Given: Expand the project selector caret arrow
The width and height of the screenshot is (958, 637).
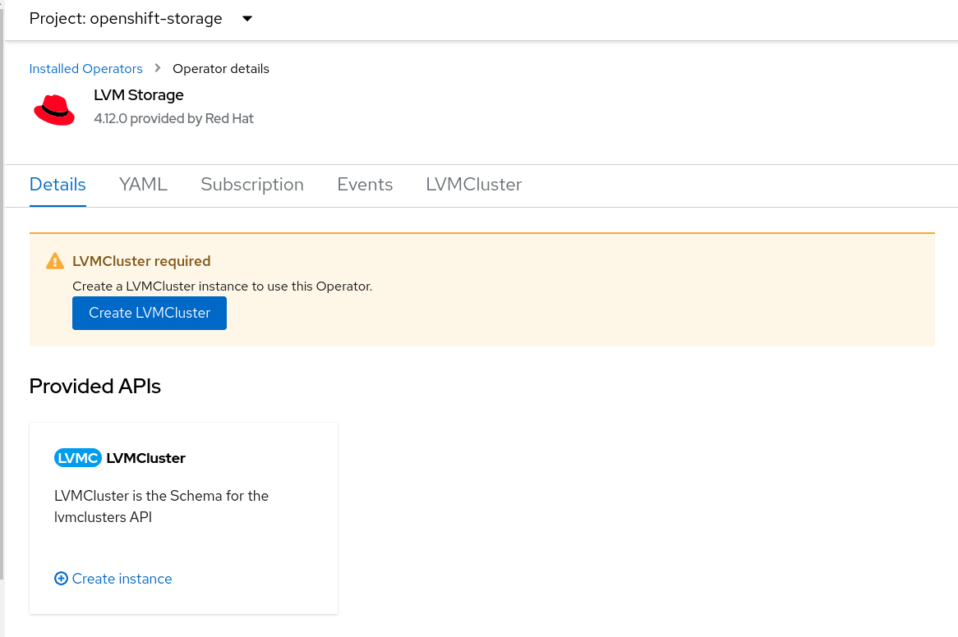Looking at the screenshot, I should pyautogui.click(x=247, y=19).
